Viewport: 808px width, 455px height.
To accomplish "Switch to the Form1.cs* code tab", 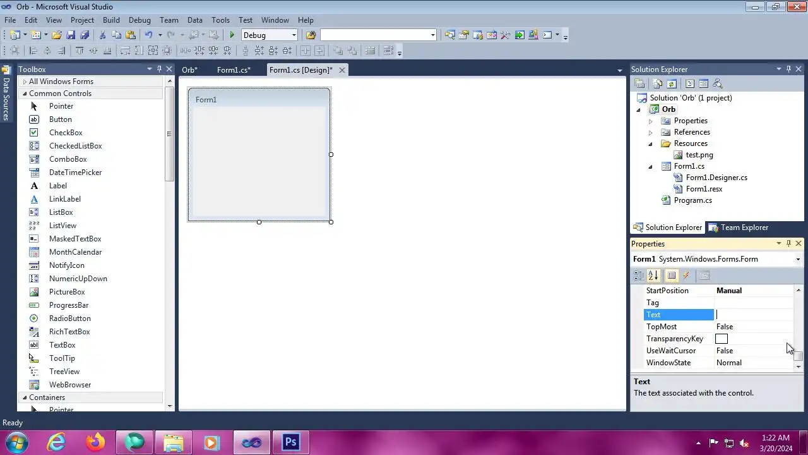I will (234, 70).
